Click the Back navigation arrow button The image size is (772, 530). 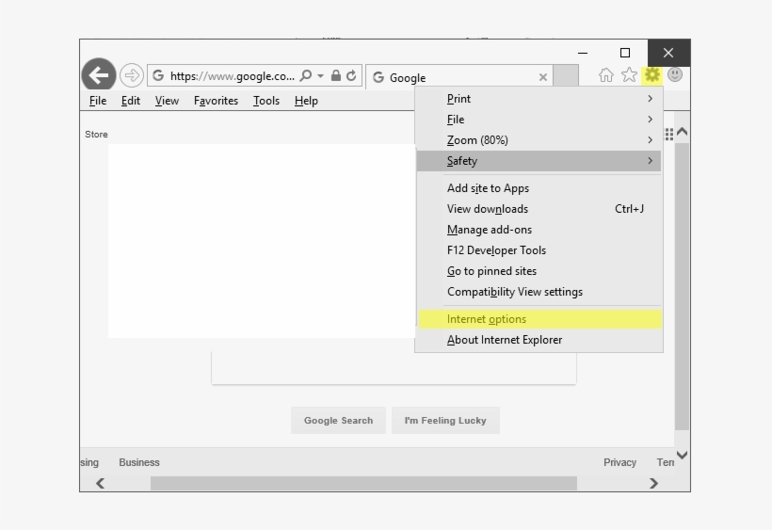(99, 75)
